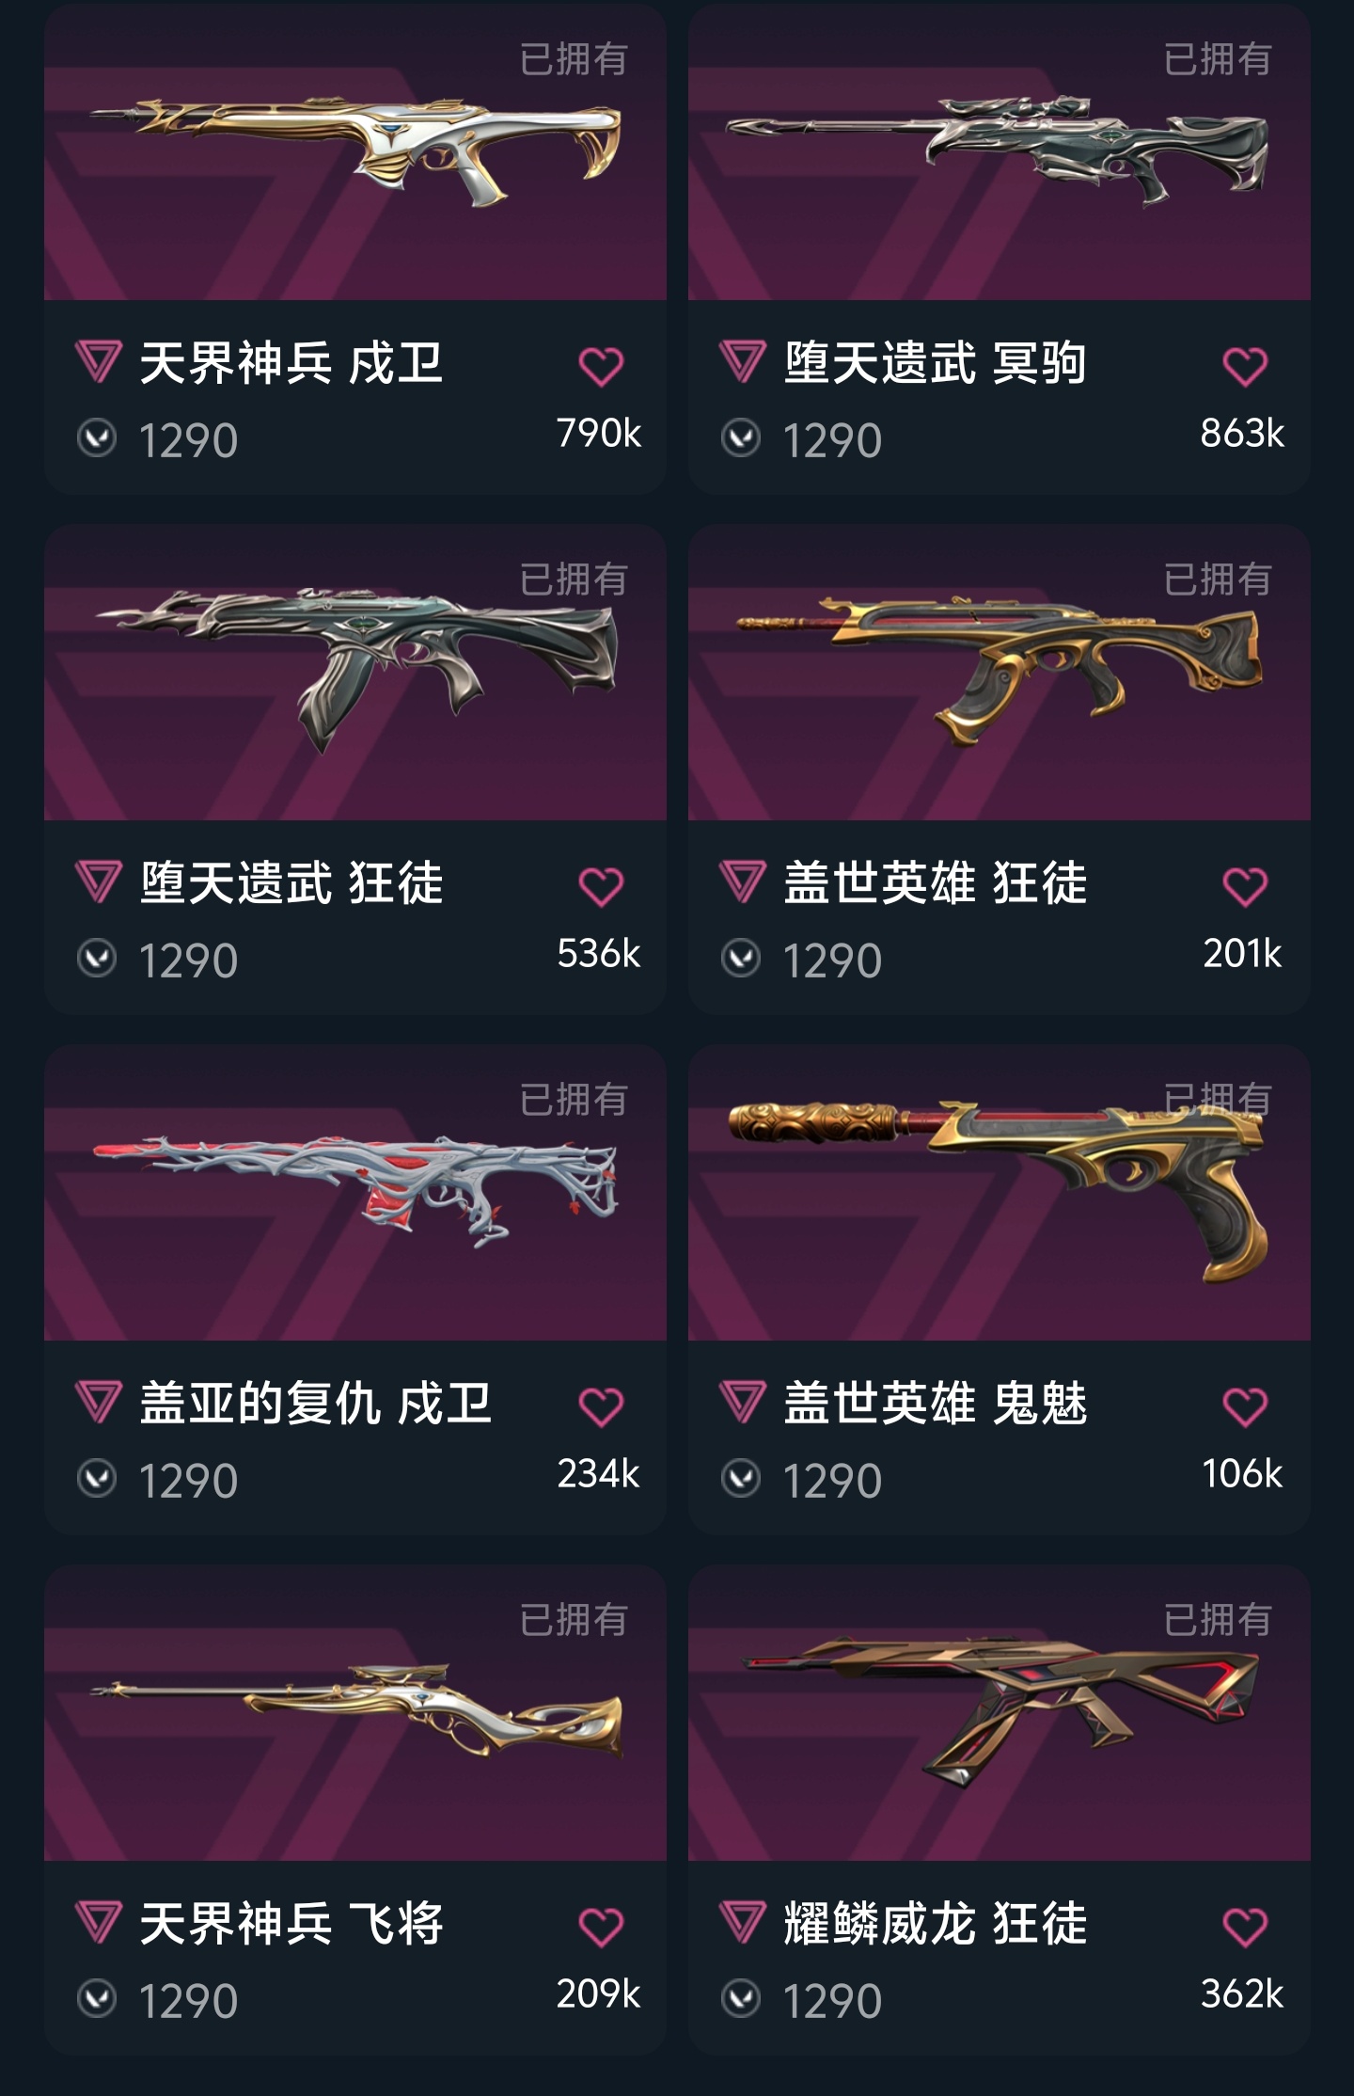Tap the heart icon for 耀鳞威龙 狂徒

pos(1245,1928)
